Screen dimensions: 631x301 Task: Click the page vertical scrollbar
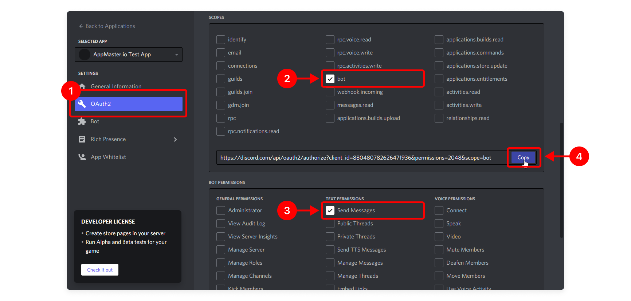(x=561, y=180)
